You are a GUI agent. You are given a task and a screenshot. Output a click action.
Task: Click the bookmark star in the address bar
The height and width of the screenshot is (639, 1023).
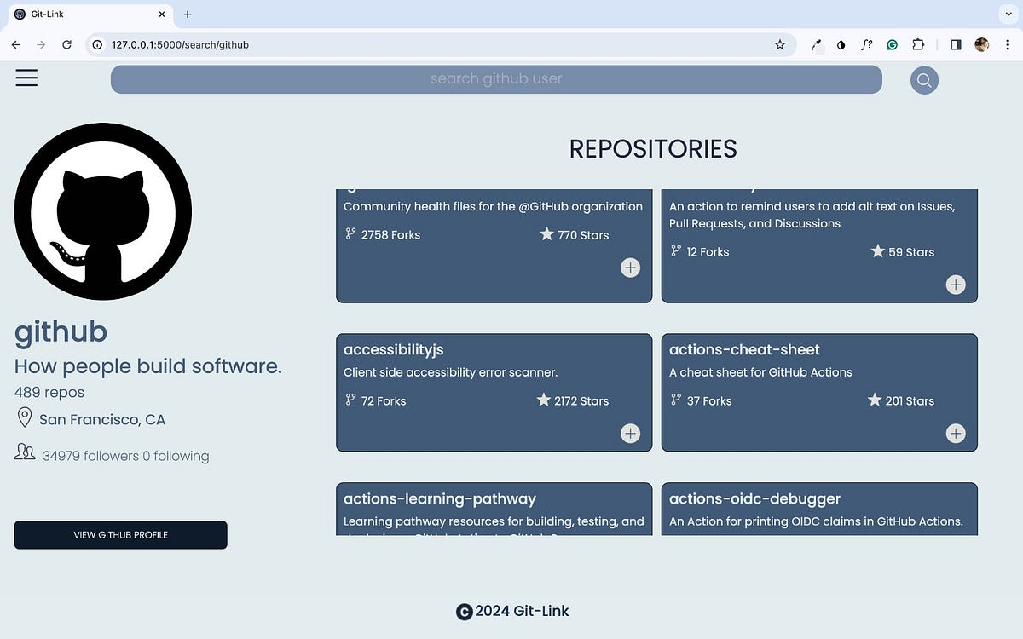(778, 44)
